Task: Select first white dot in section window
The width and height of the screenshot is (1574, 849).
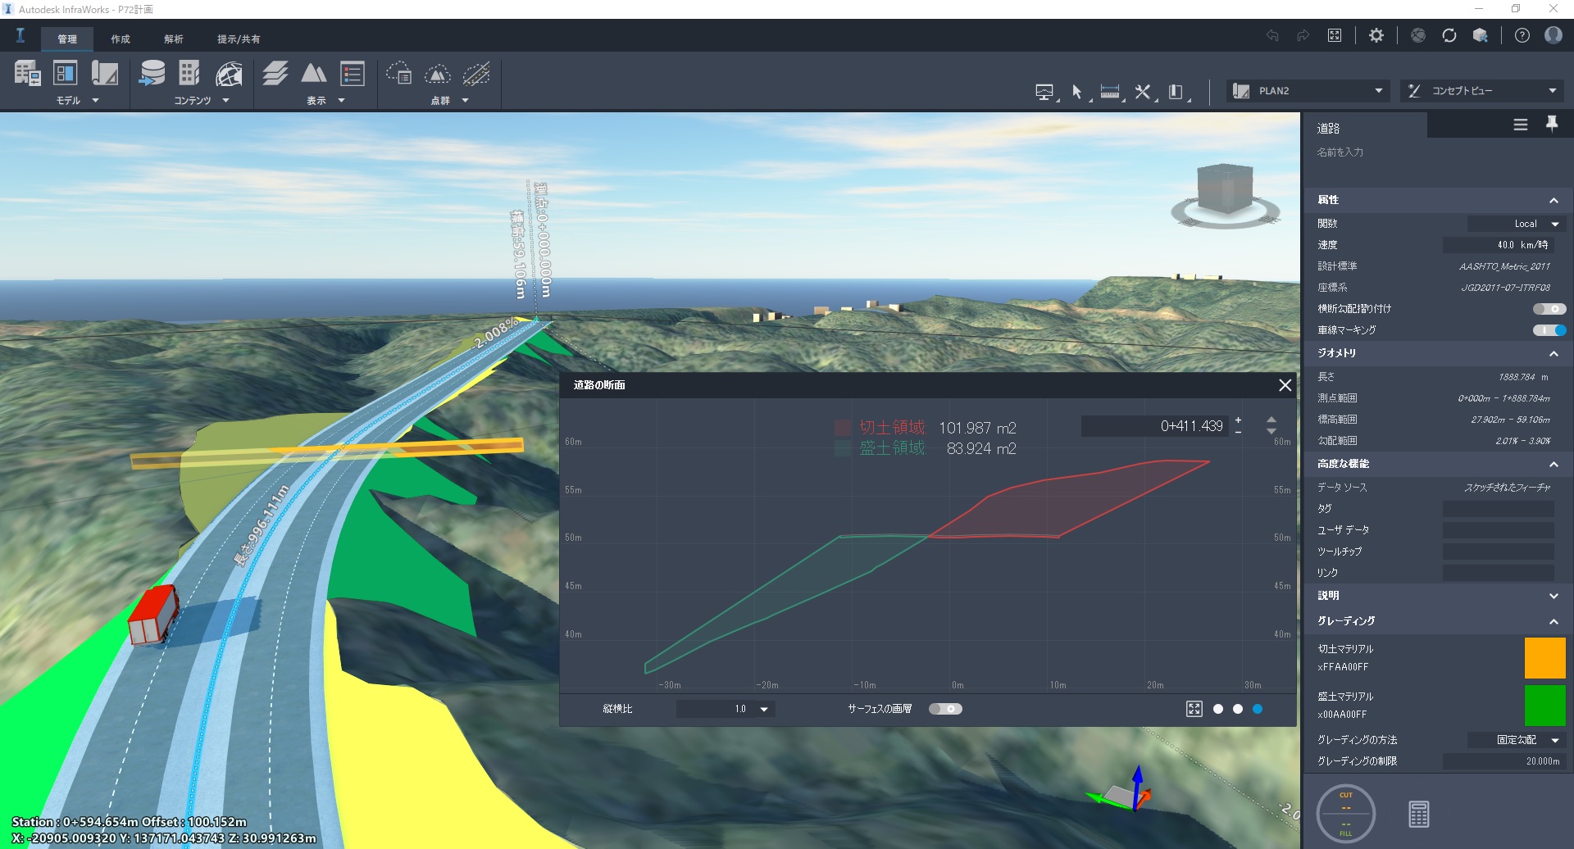Action: [x=1218, y=709]
